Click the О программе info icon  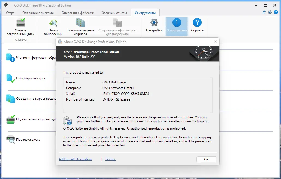tap(177, 22)
